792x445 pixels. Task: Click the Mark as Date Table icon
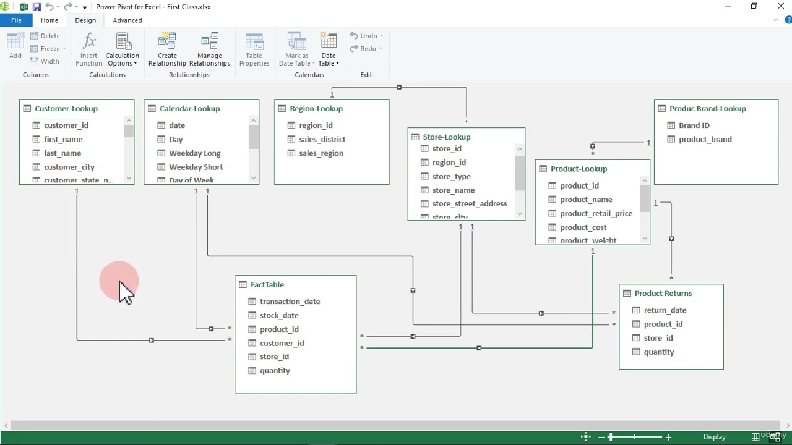pyautogui.click(x=297, y=41)
